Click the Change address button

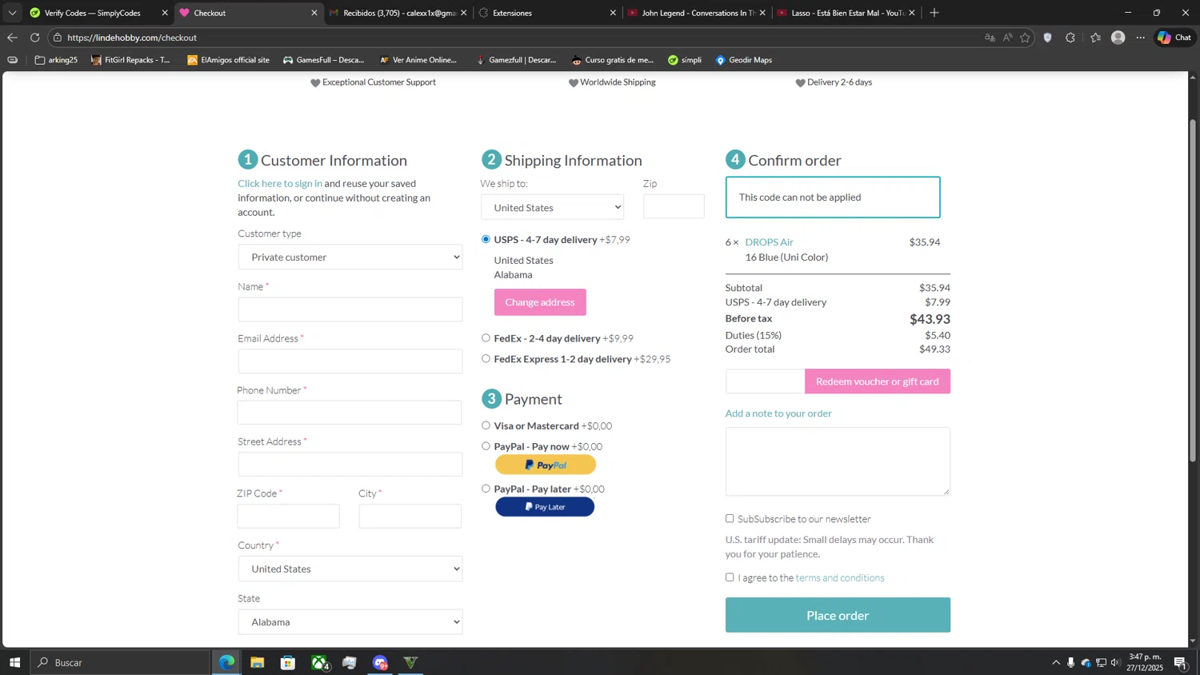pyautogui.click(x=540, y=302)
